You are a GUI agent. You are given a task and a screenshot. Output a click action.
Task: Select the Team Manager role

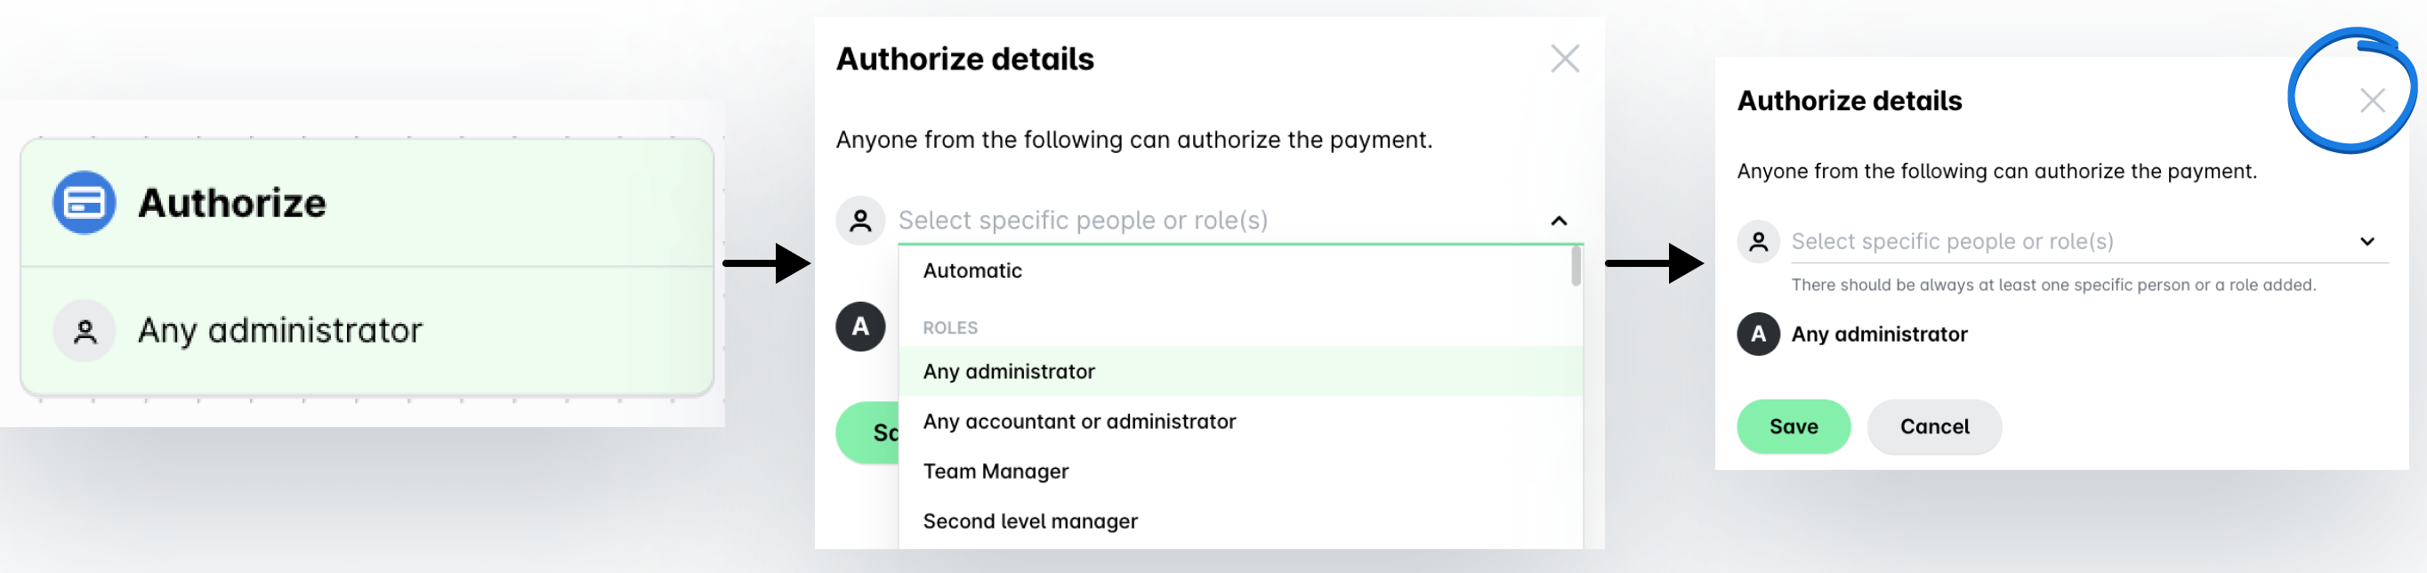tap(996, 472)
